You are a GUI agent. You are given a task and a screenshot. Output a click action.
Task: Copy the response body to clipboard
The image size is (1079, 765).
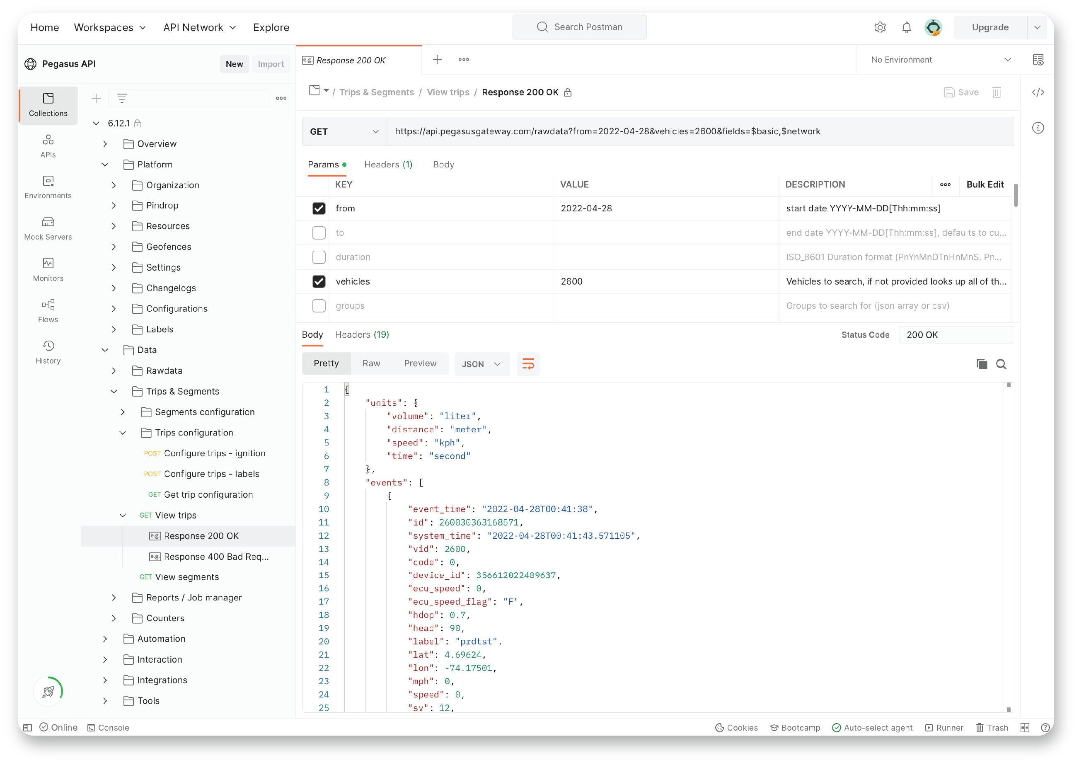pos(982,364)
